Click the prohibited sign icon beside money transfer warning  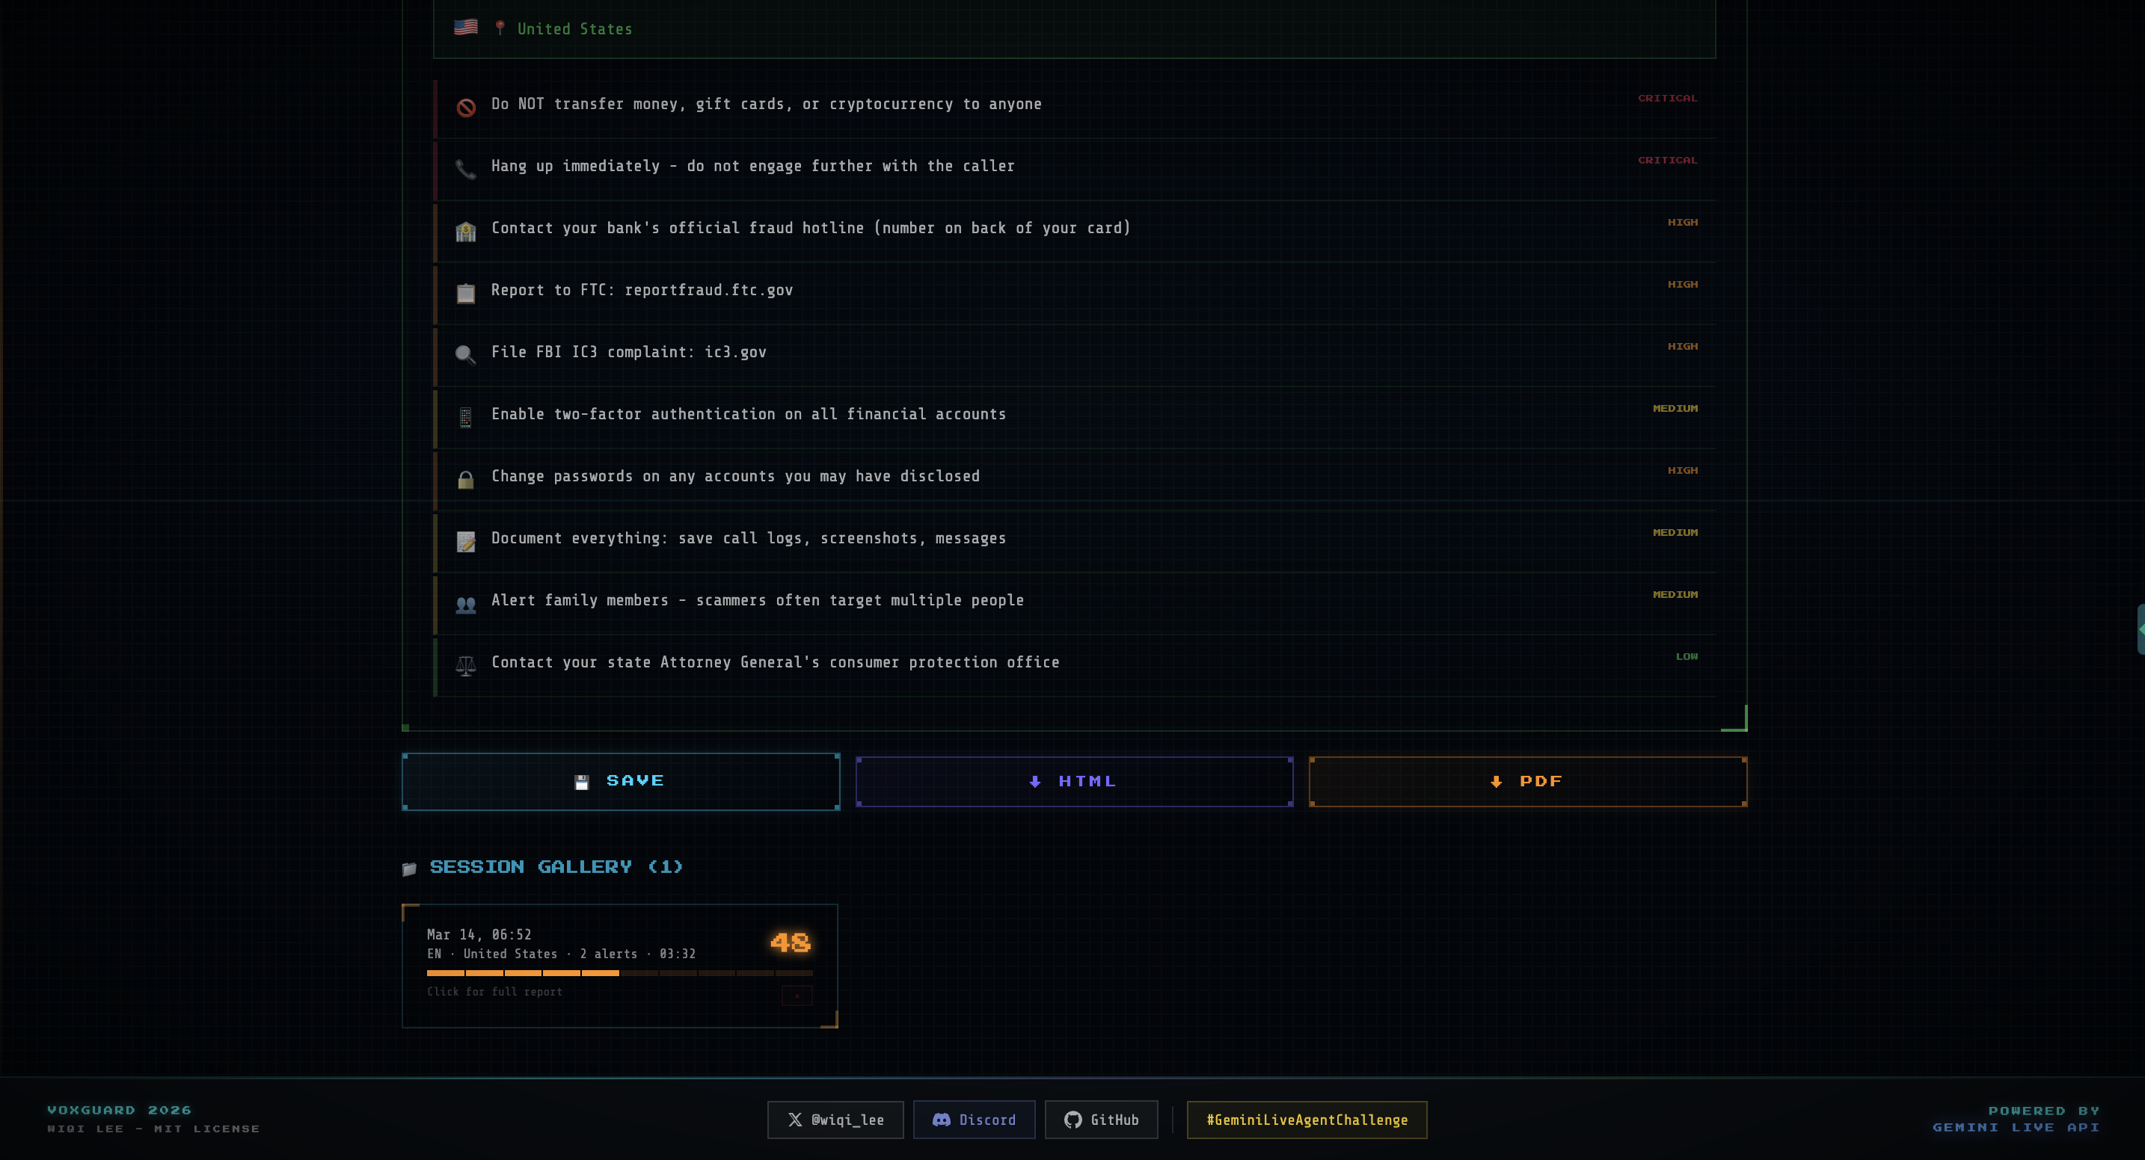pyautogui.click(x=465, y=108)
